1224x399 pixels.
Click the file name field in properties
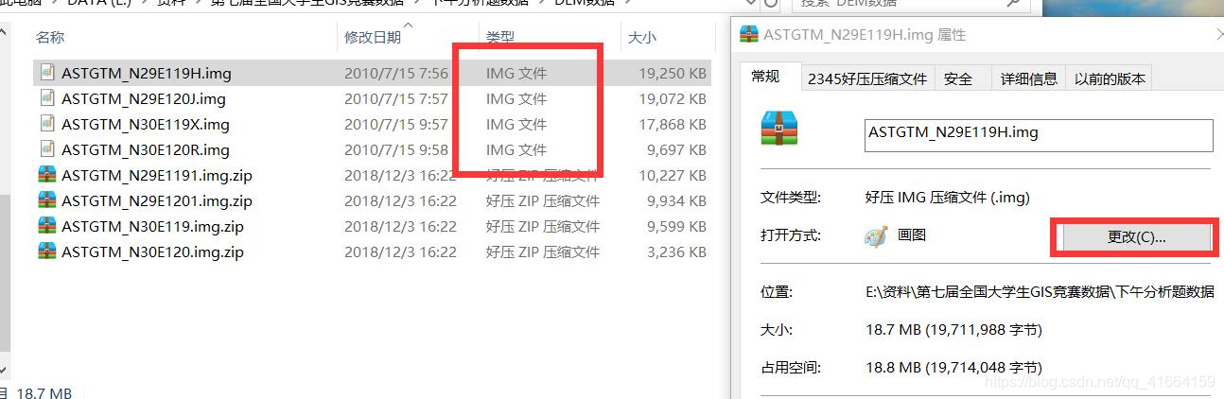[x=1039, y=135]
